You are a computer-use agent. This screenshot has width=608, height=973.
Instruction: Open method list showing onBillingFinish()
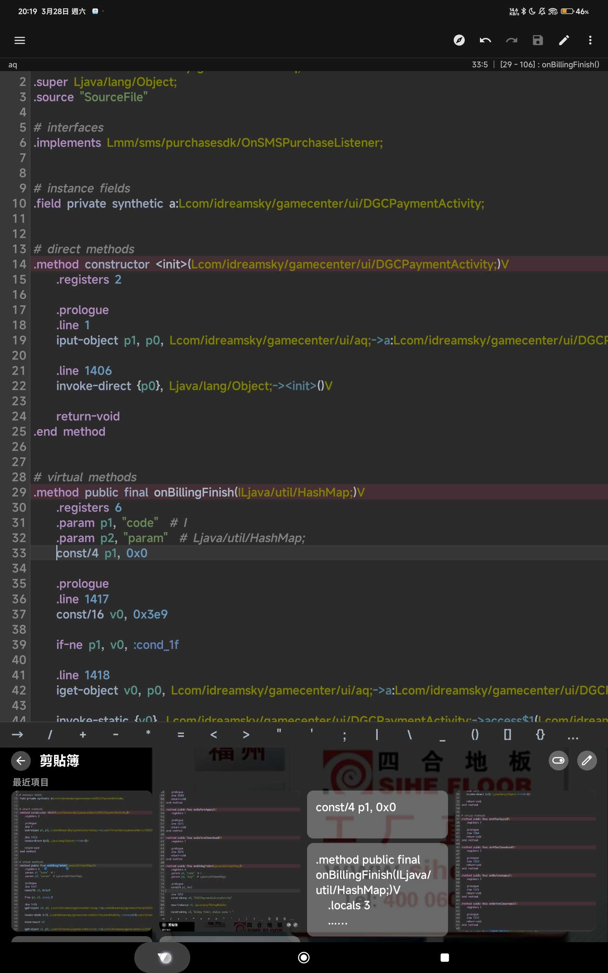[549, 65]
